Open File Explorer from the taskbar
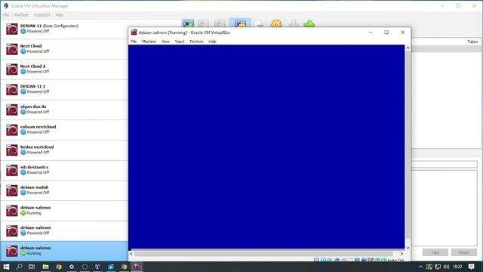 coord(45,267)
